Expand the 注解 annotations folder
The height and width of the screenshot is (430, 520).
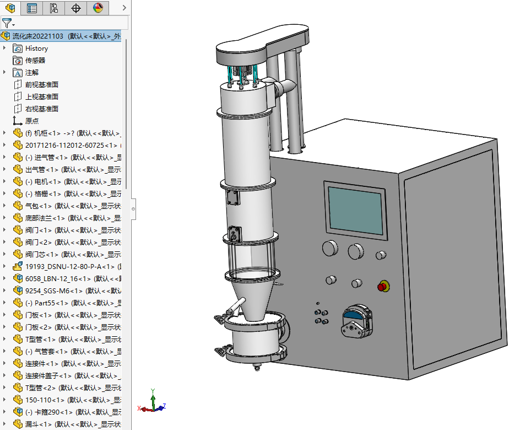[4, 72]
